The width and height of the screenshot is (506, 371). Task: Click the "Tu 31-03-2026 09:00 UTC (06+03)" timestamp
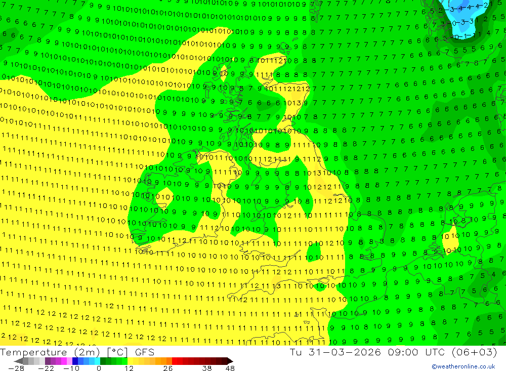pyautogui.click(x=393, y=352)
